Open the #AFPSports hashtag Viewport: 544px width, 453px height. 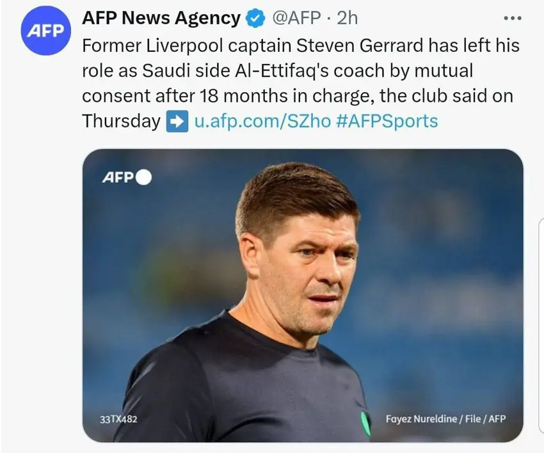click(387, 121)
